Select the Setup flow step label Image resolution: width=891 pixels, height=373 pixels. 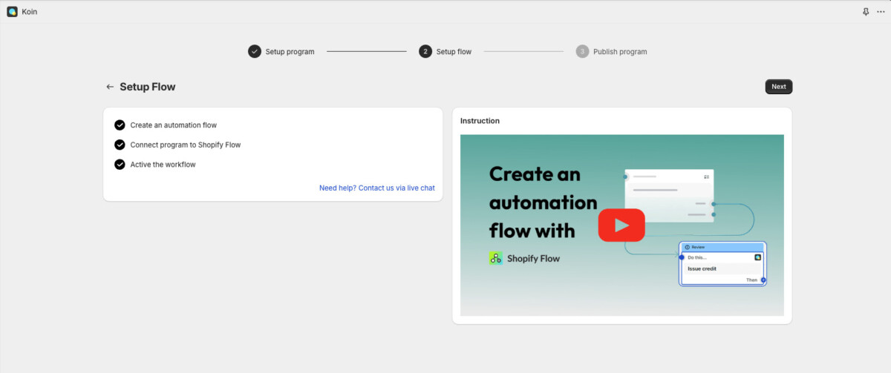[454, 52]
